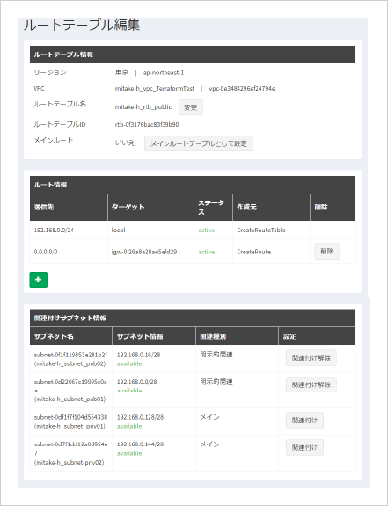Click VPC name mitake-h_vpc_TerraformTest
Image resolution: width=388 pixels, height=506 pixels.
(x=155, y=88)
